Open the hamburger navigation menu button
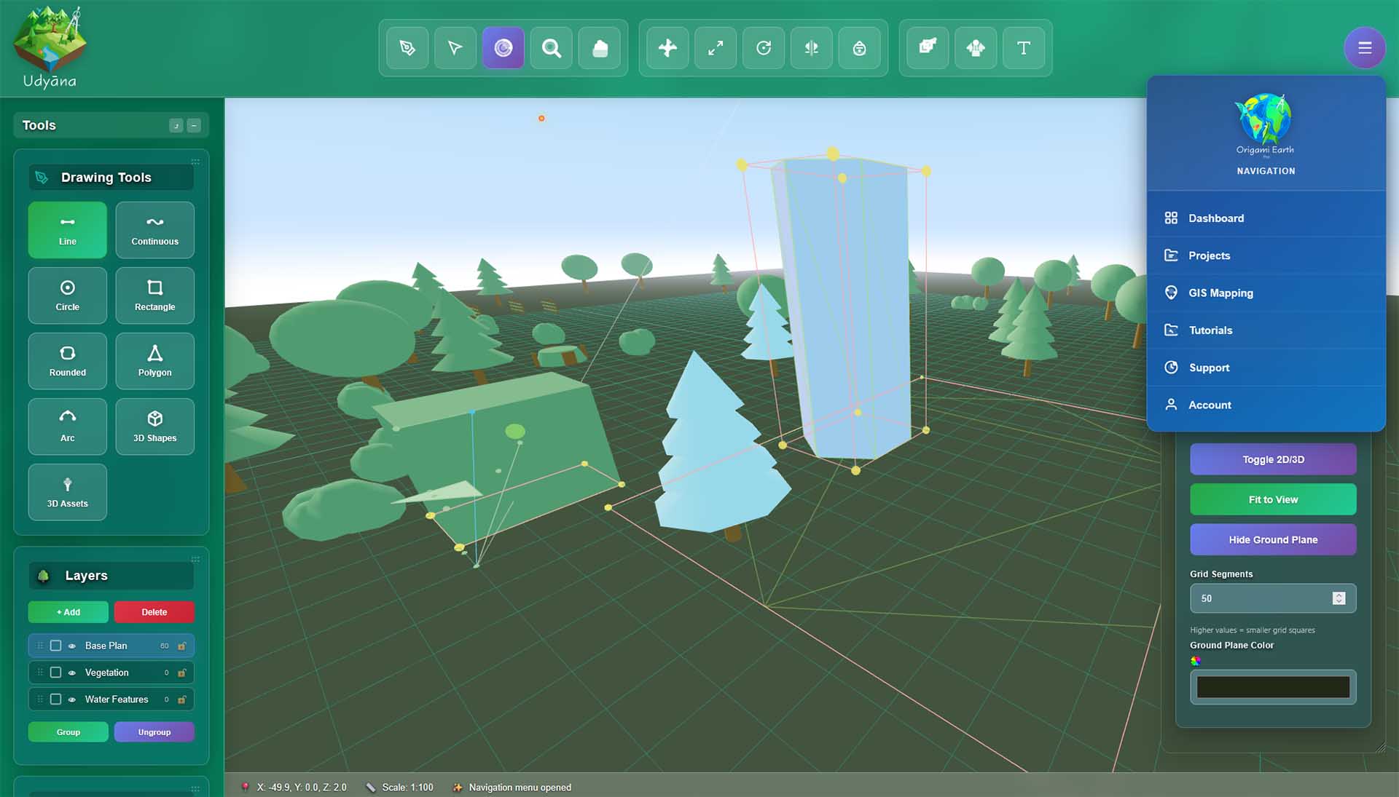 [x=1364, y=48]
